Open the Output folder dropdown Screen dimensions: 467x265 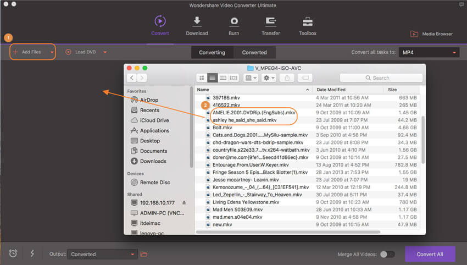(x=102, y=254)
